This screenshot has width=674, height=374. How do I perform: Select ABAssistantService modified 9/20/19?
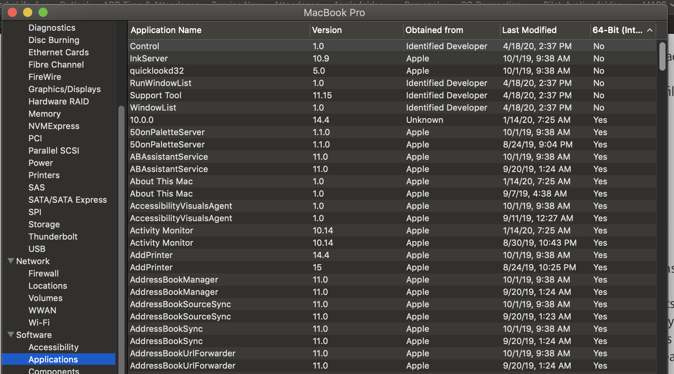coord(392,169)
